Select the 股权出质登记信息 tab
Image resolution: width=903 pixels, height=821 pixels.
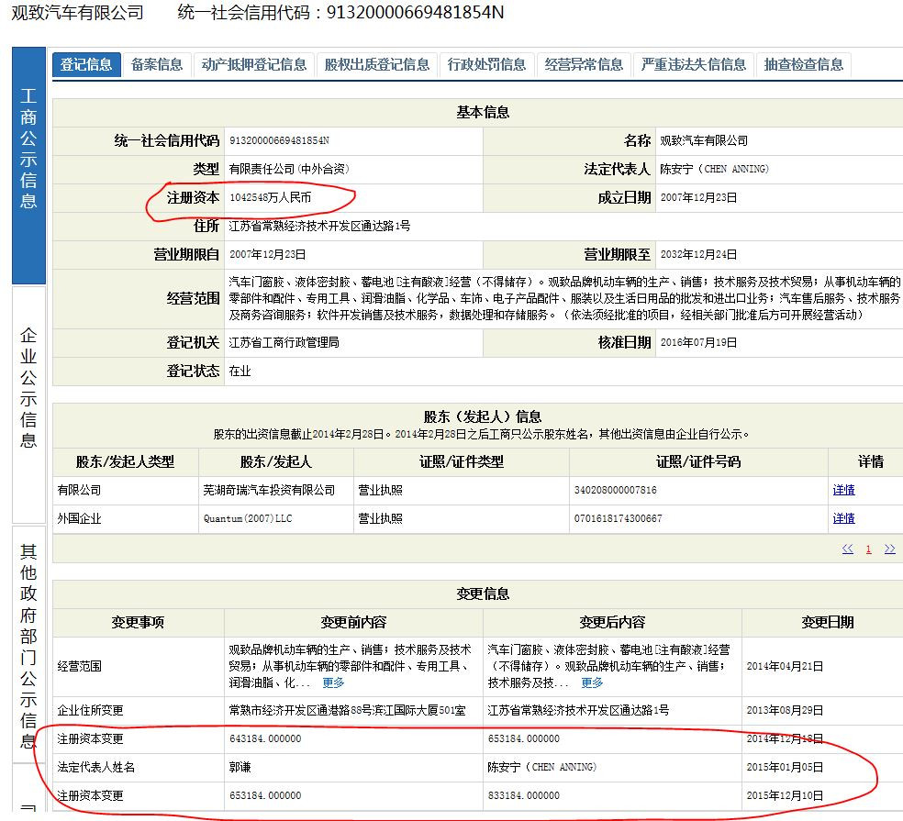[377, 64]
